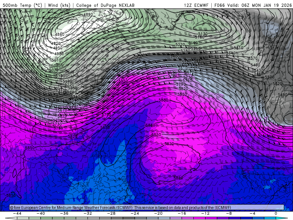
Task: Click the 4860 contour label near the low center
Action: coord(60,34)
